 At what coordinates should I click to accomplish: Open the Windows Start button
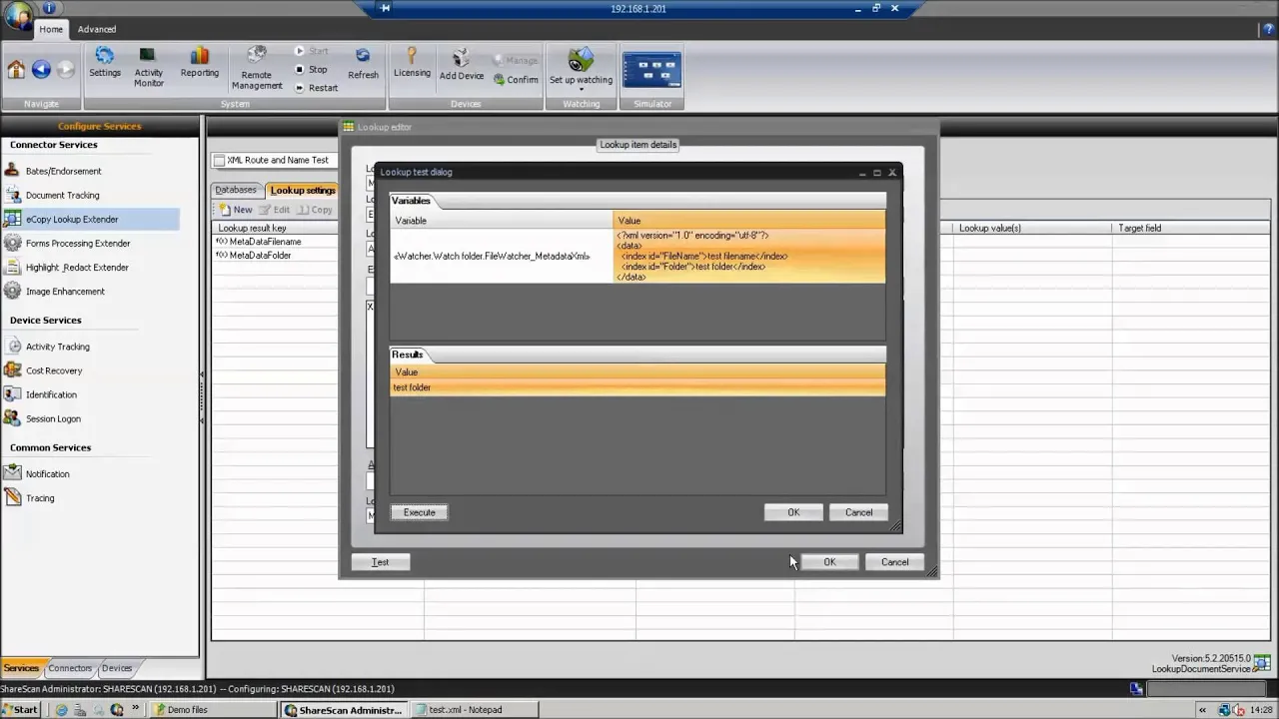(21, 710)
